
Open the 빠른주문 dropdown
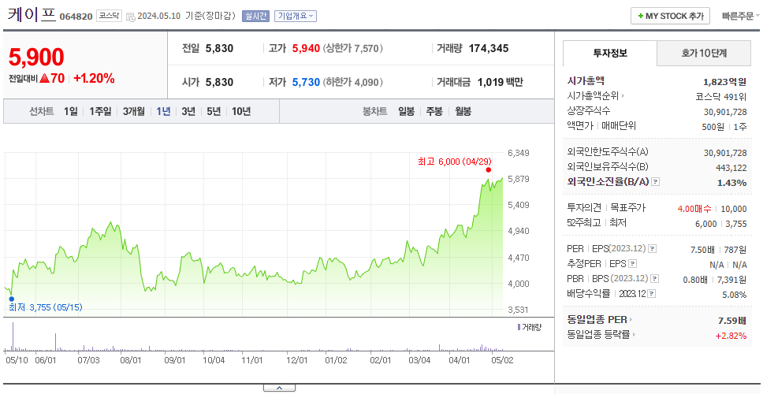tap(741, 16)
